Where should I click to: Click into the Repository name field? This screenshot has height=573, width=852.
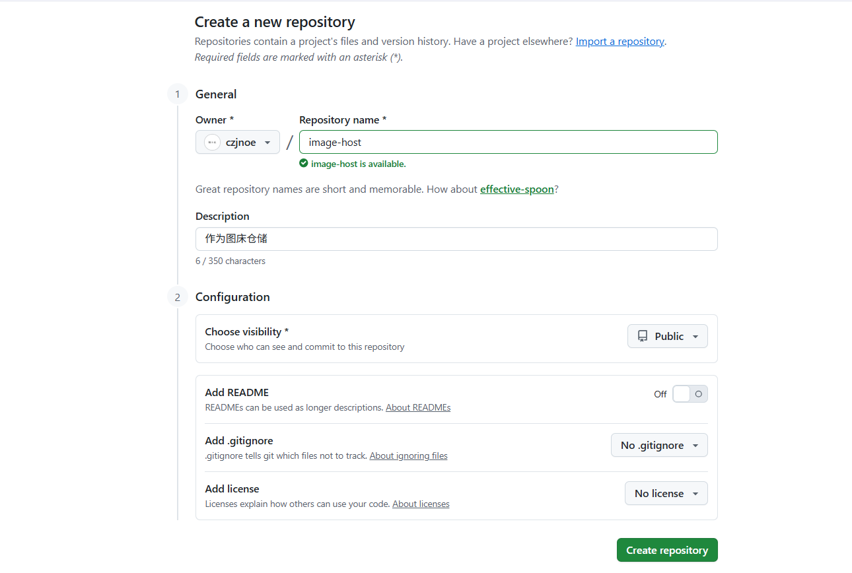click(x=508, y=143)
